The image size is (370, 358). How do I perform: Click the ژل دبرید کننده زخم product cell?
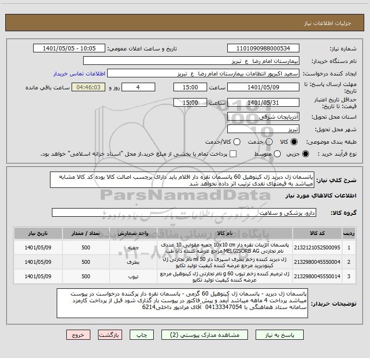(225, 262)
